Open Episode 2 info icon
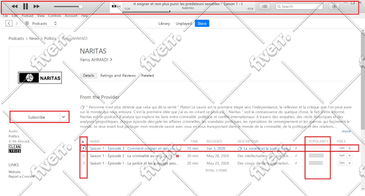Screen dimensions: 365x196 pyautogui.click(x=296, y=156)
